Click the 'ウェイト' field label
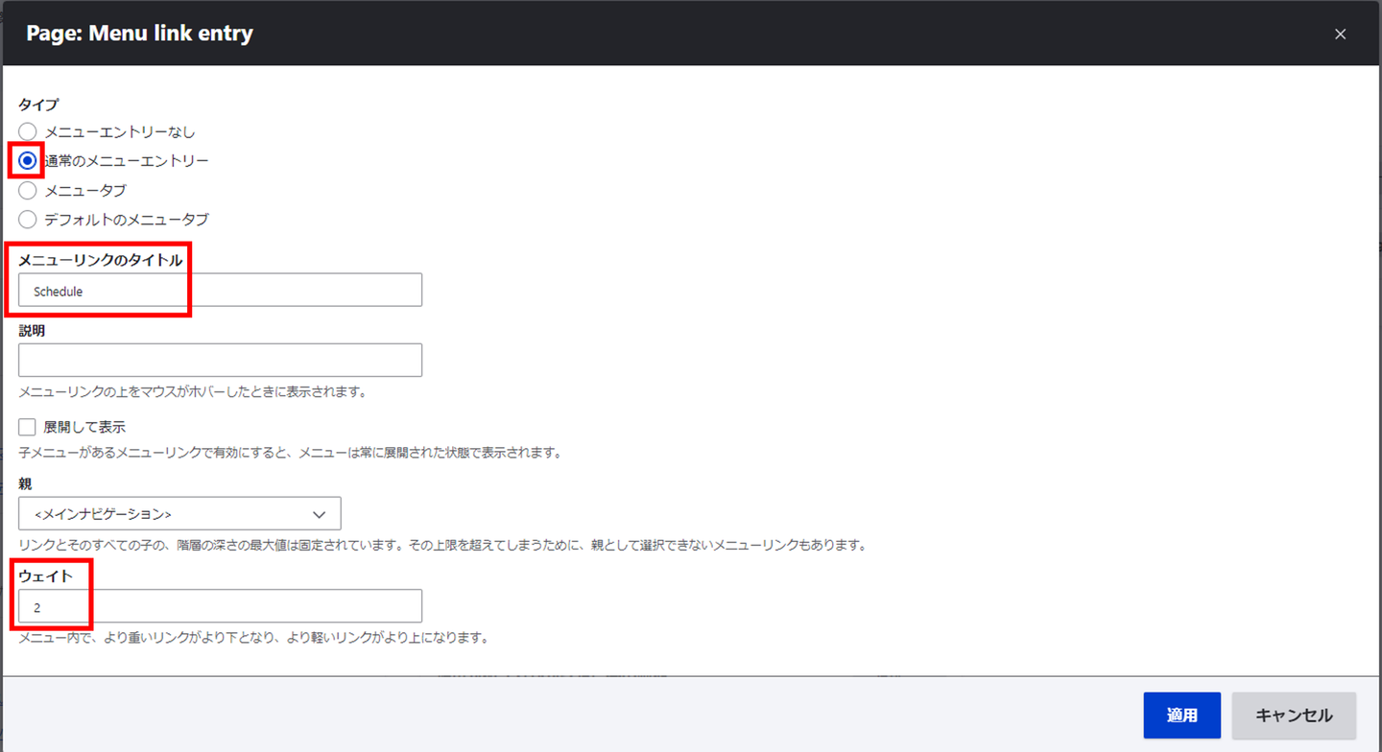1382x752 pixels. (45, 576)
